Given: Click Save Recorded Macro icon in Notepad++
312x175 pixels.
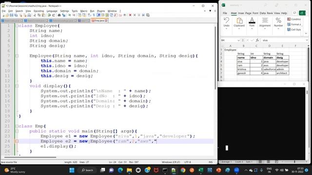Looking at the screenshot, I should point(148,15).
